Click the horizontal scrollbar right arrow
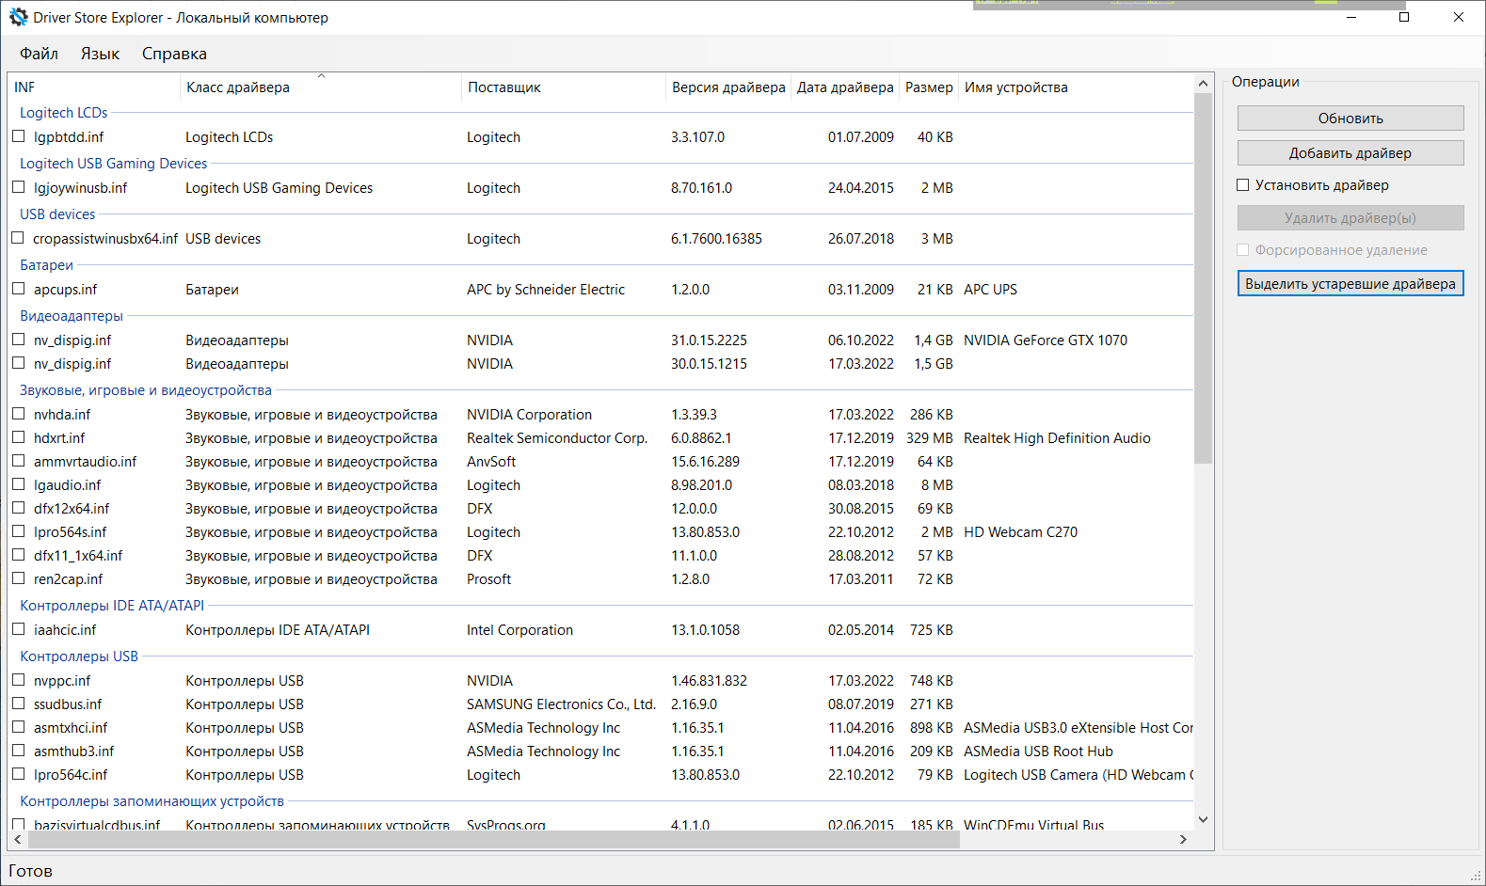Screen dimensions: 1486x886 (x=1183, y=840)
